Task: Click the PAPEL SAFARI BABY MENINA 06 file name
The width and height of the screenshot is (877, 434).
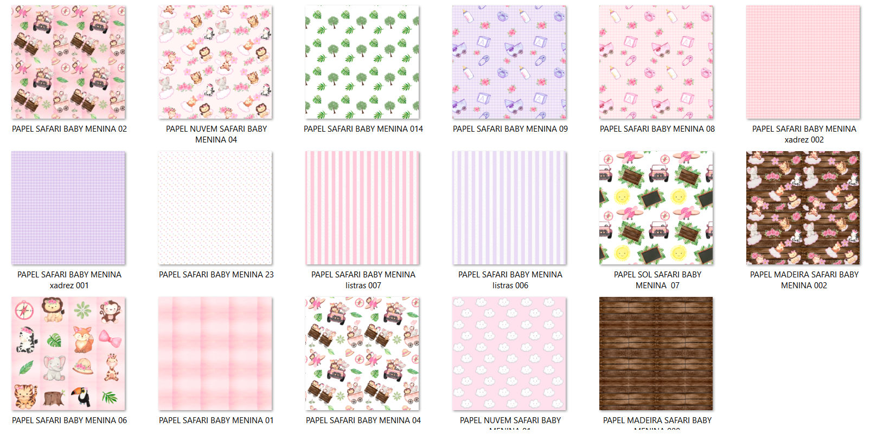Action: pos(69,420)
